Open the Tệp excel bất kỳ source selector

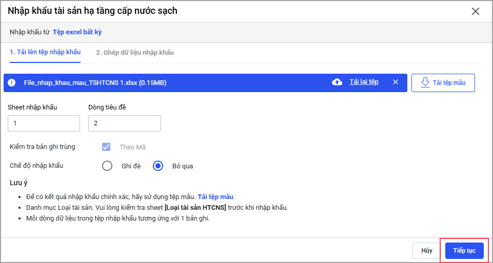[77, 32]
